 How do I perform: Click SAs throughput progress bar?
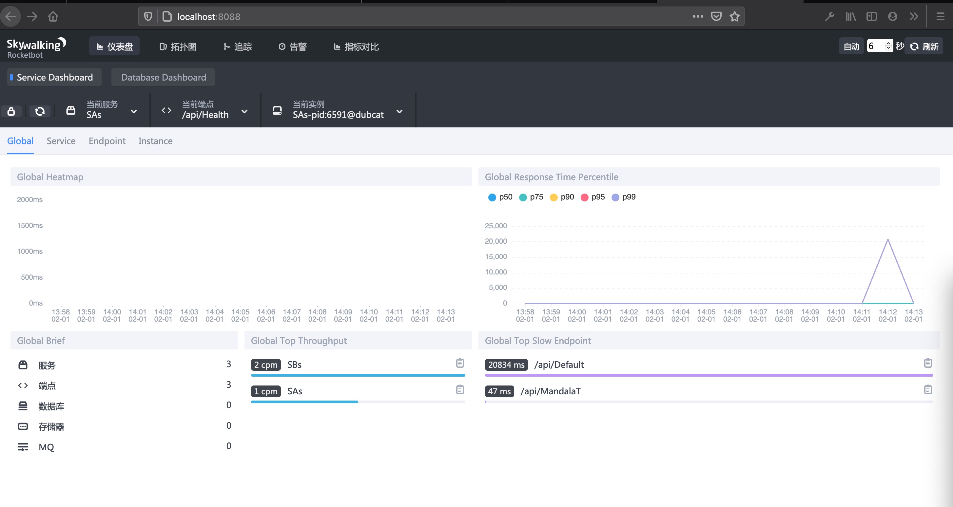pos(358,402)
